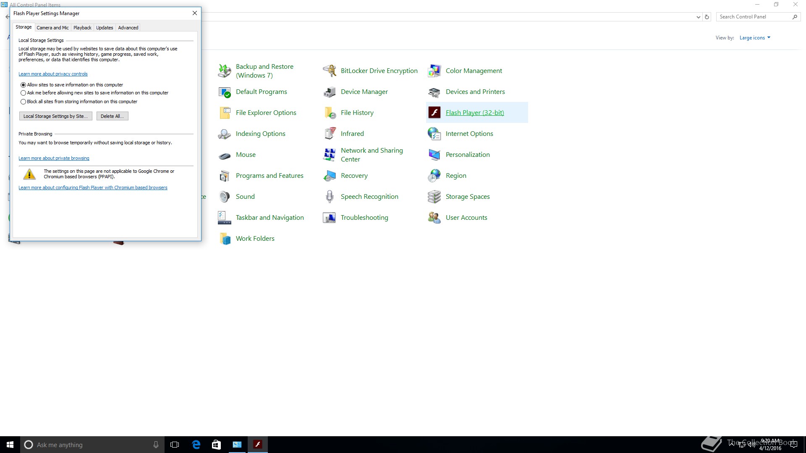Launch Microsoft Edge from taskbar
Screen dimensions: 806x453
point(196,445)
